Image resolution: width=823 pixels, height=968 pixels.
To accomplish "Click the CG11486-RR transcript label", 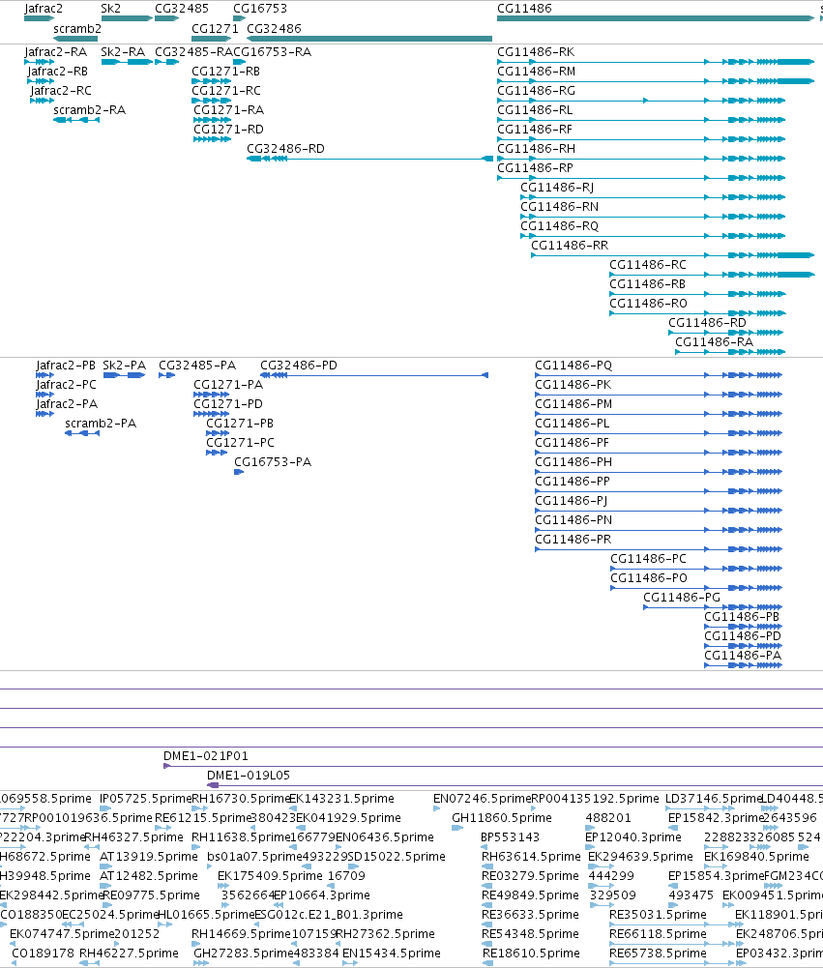I will point(570,245).
